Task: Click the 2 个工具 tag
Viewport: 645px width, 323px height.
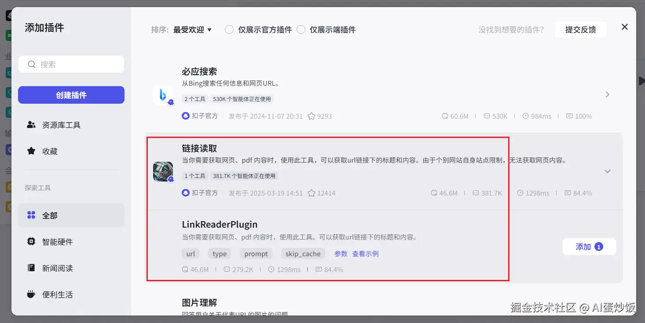Action: 195,99
